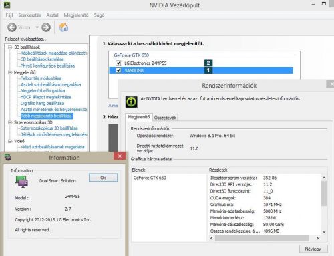This screenshot has width=334, height=256.
Task: Open the Szerkesztés menu
Action: point(29,15)
